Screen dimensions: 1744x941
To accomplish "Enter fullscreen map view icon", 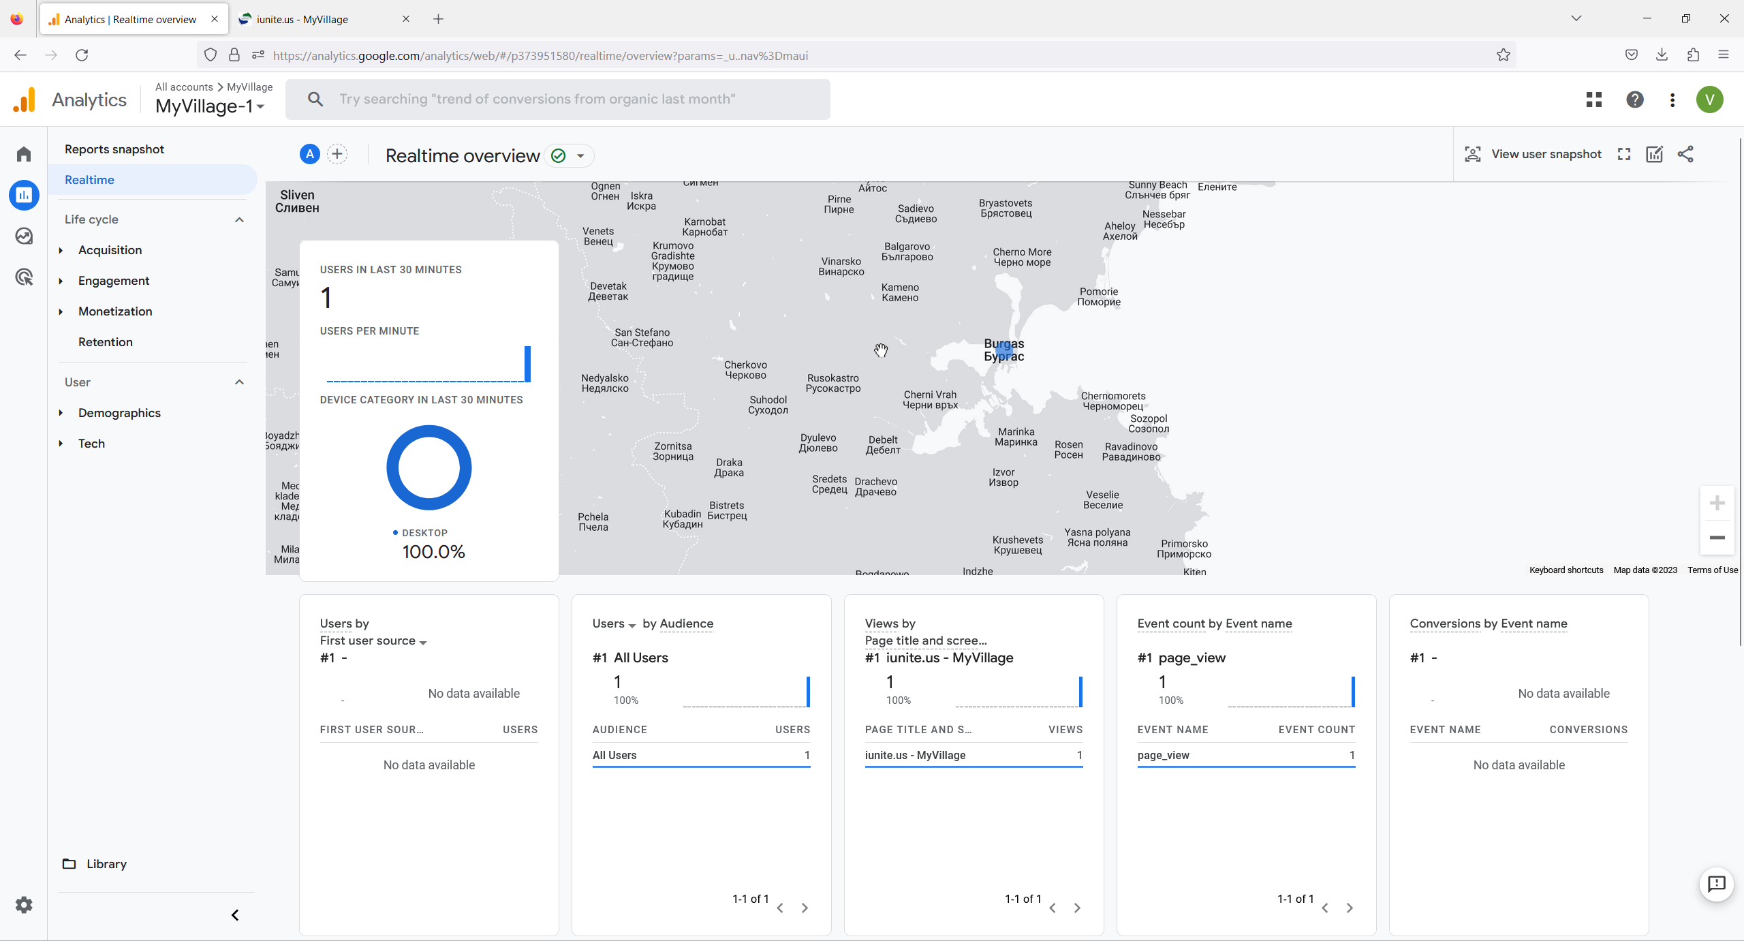I will [1624, 155].
